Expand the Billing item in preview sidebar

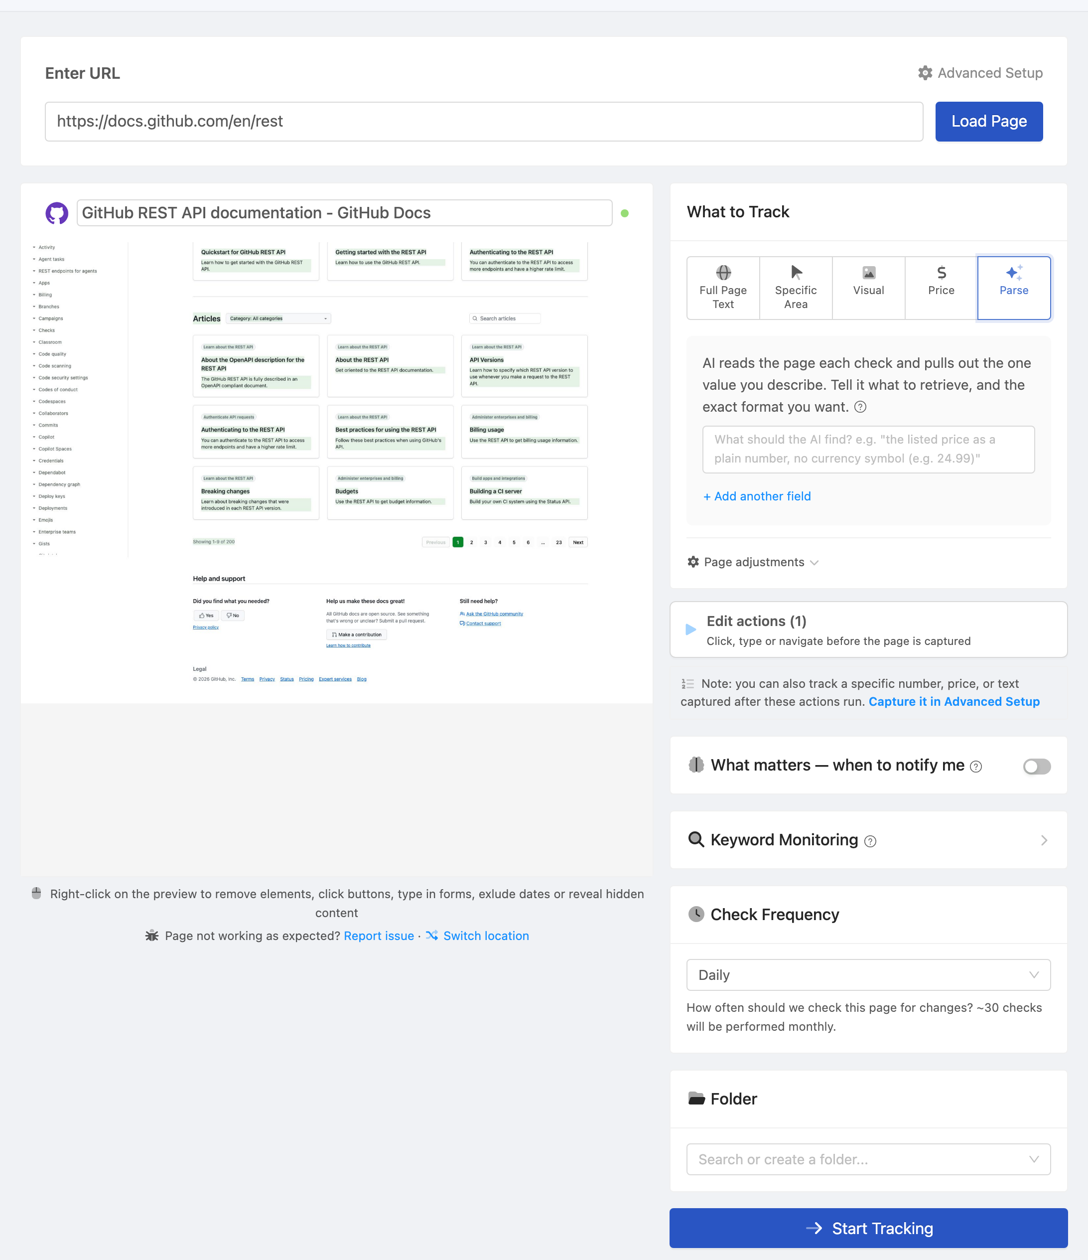point(42,295)
